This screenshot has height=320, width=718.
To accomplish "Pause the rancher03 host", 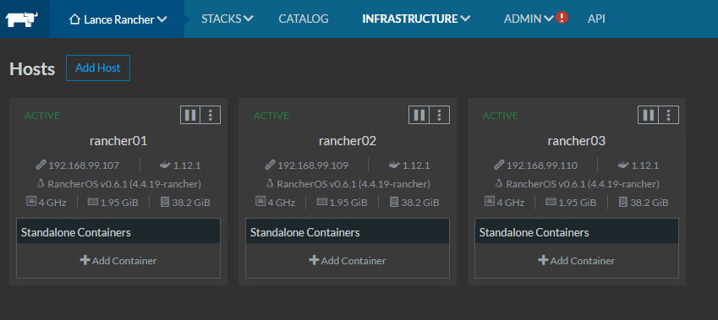I will [649, 115].
